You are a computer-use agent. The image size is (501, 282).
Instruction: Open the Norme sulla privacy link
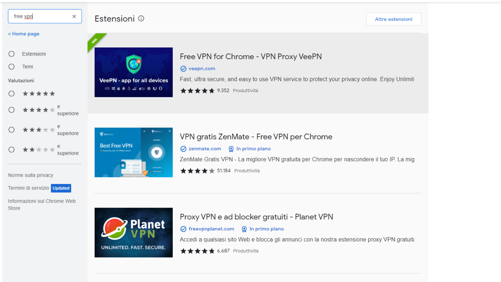pos(31,175)
